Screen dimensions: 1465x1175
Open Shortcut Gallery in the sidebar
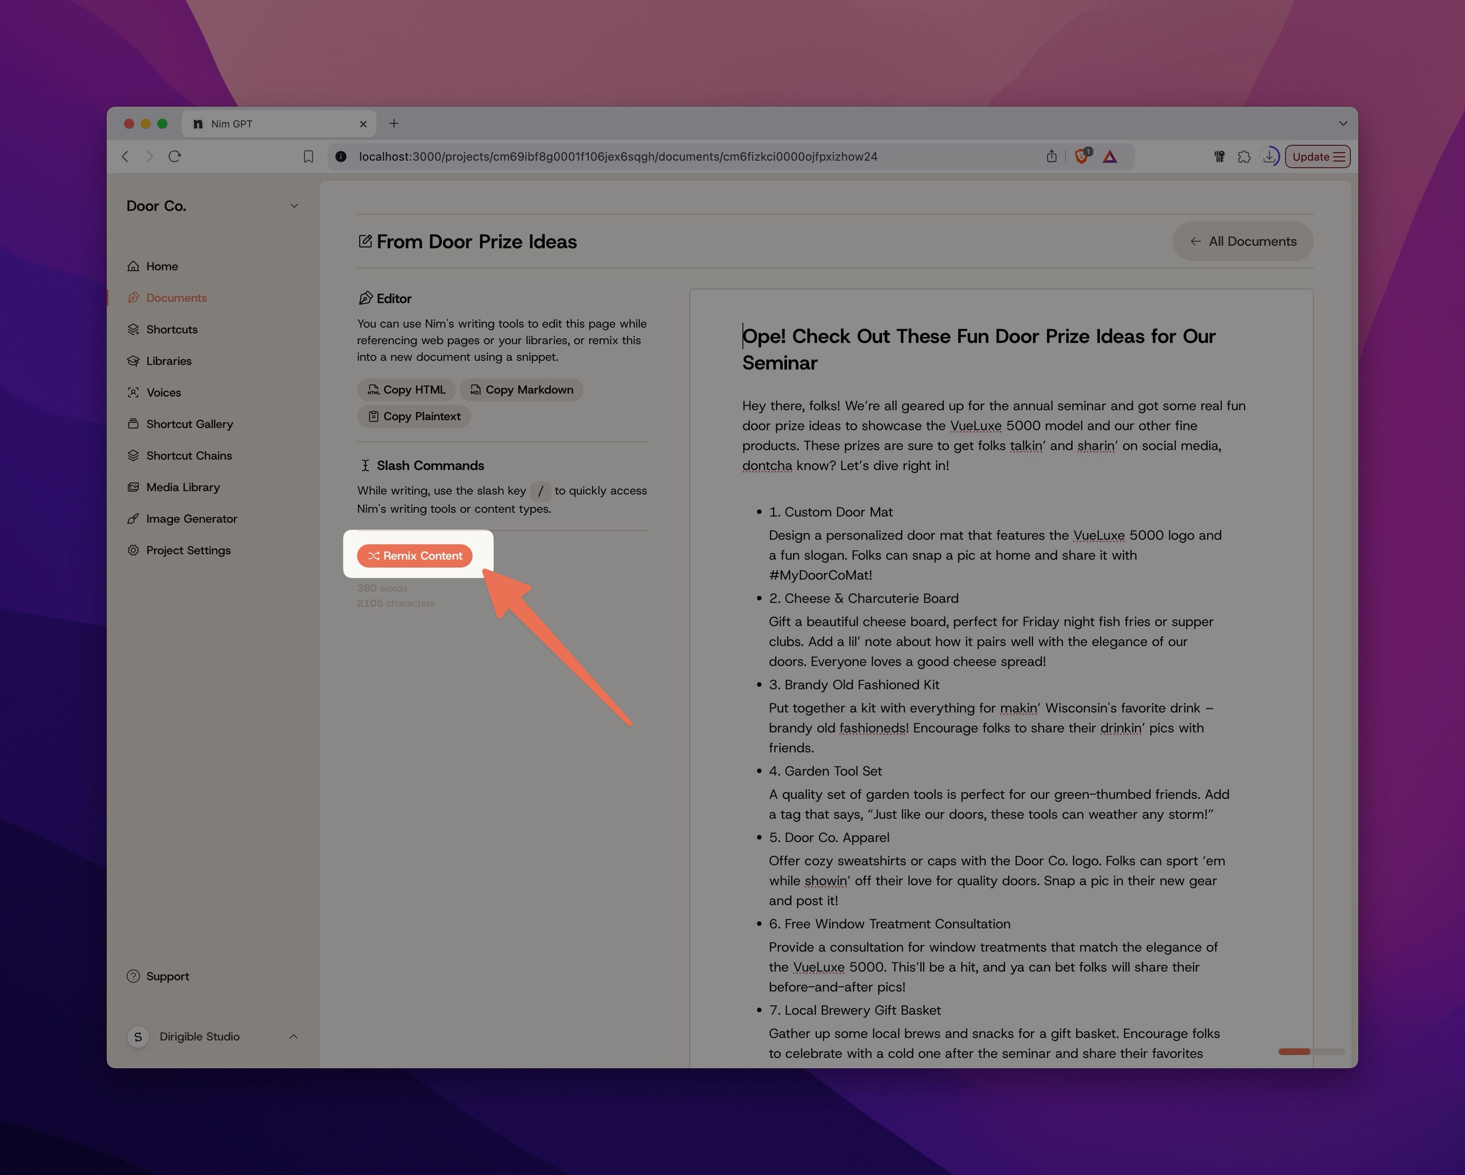click(x=189, y=424)
